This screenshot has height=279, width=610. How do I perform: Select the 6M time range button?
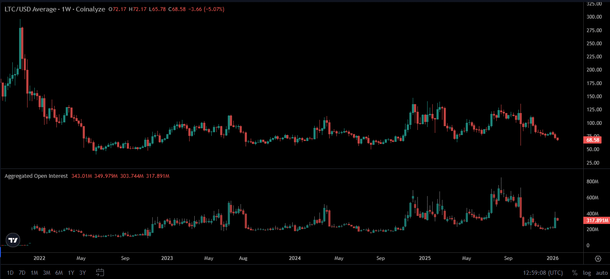(59, 273)
